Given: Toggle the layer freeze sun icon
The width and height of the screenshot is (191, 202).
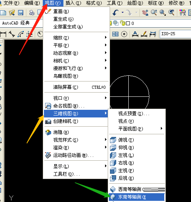Looking at the screenshot, I should pyautogui.click(x=111, y=23).
